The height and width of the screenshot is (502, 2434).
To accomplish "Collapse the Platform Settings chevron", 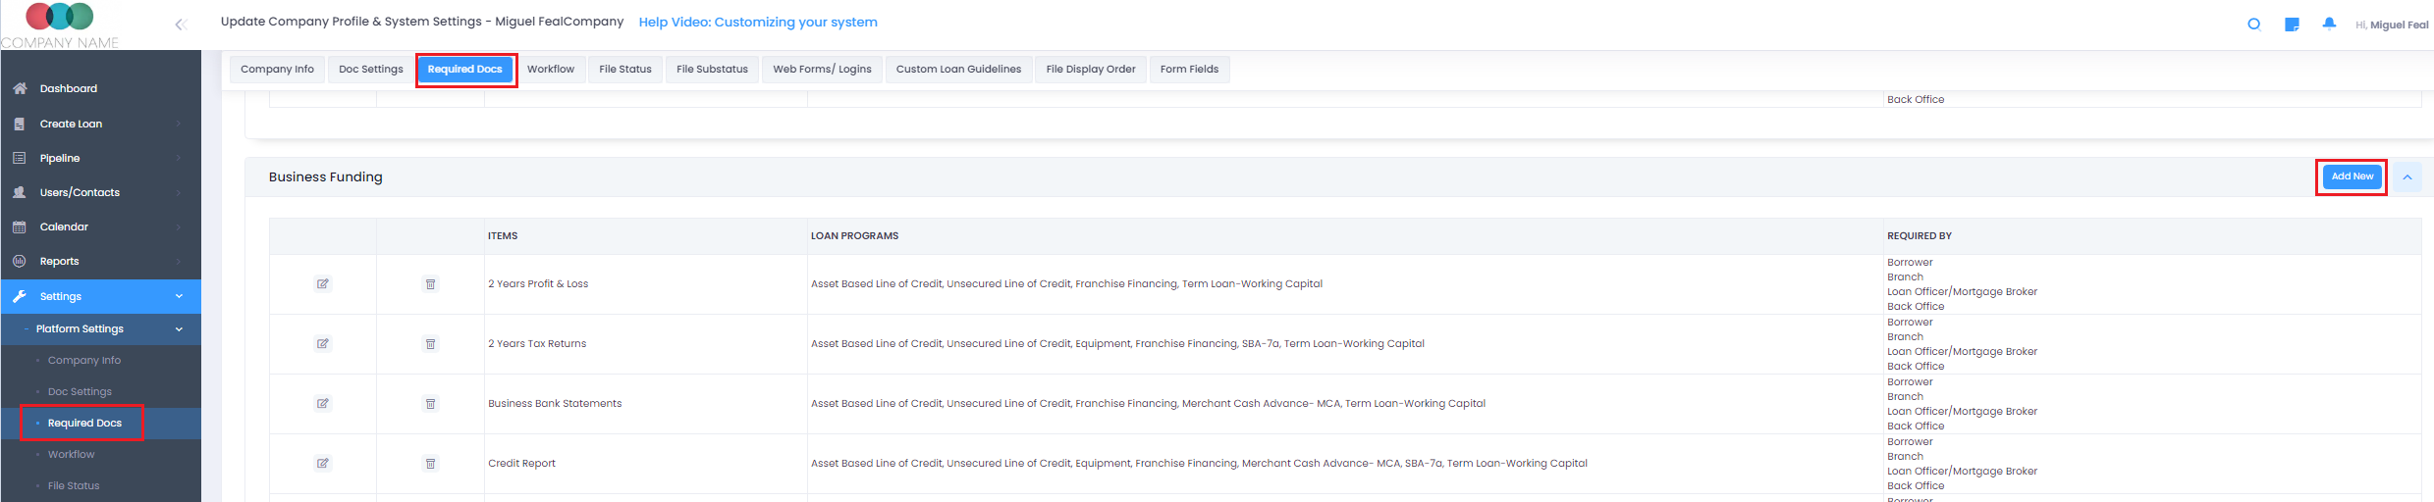I will [179, 329].
